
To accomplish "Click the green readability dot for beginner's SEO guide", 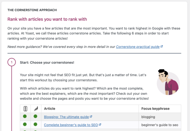I will tap(35, 125).
